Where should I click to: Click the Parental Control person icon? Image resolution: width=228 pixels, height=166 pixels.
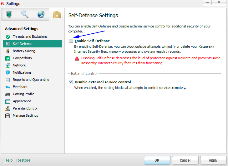coord(8,109)
